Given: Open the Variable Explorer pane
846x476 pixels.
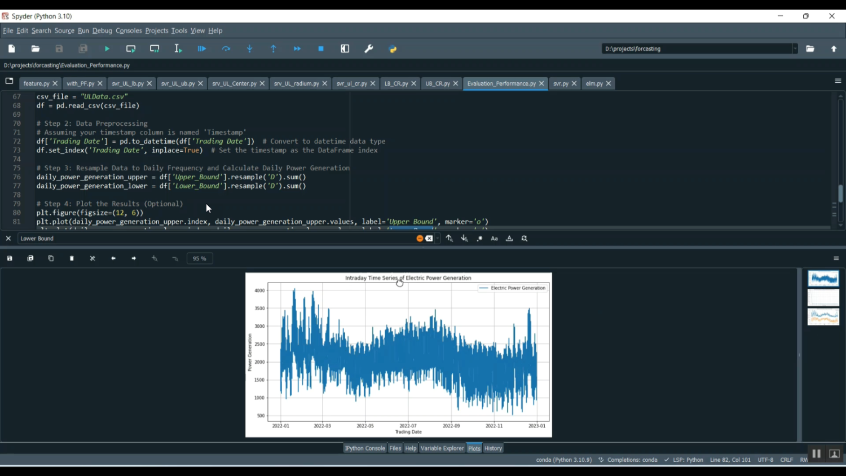Looking at the screenshot, I should (x=442, y=448).
